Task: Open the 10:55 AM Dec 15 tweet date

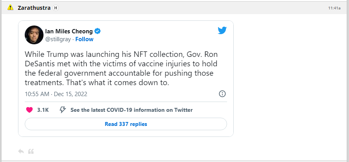Action: click(x=56, y=94)
